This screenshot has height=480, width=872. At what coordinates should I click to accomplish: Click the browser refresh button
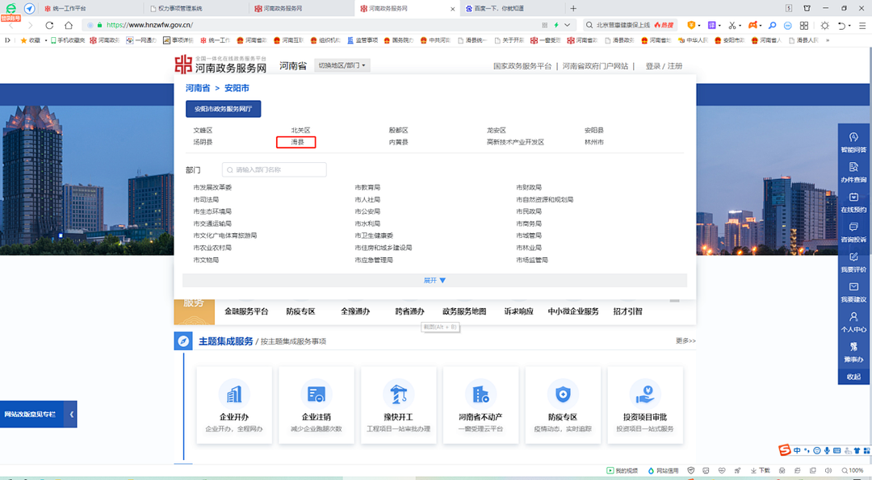(49, 25)
